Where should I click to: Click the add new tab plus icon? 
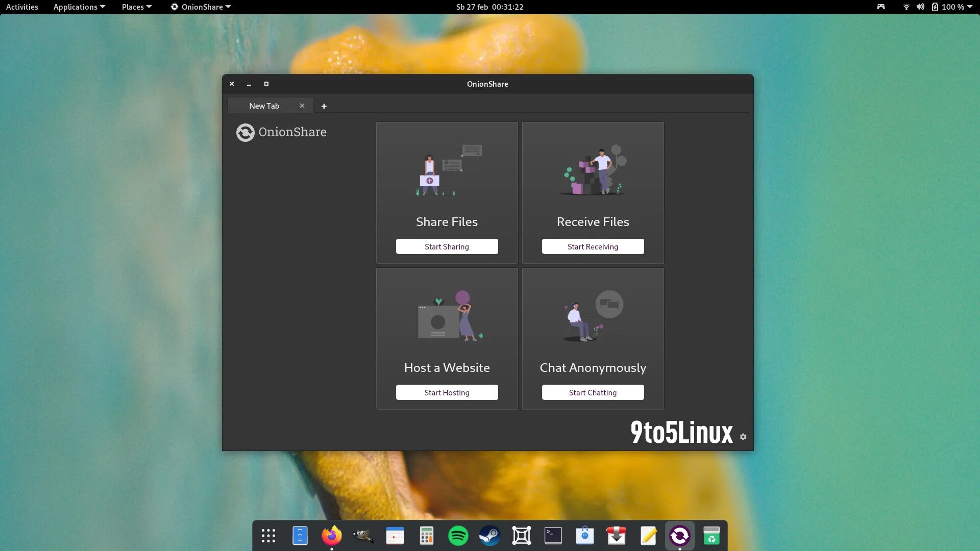324,106
